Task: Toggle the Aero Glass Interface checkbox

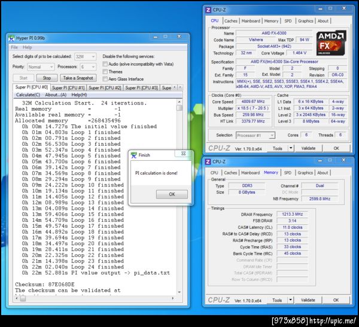Action: [x=105, y=79]
